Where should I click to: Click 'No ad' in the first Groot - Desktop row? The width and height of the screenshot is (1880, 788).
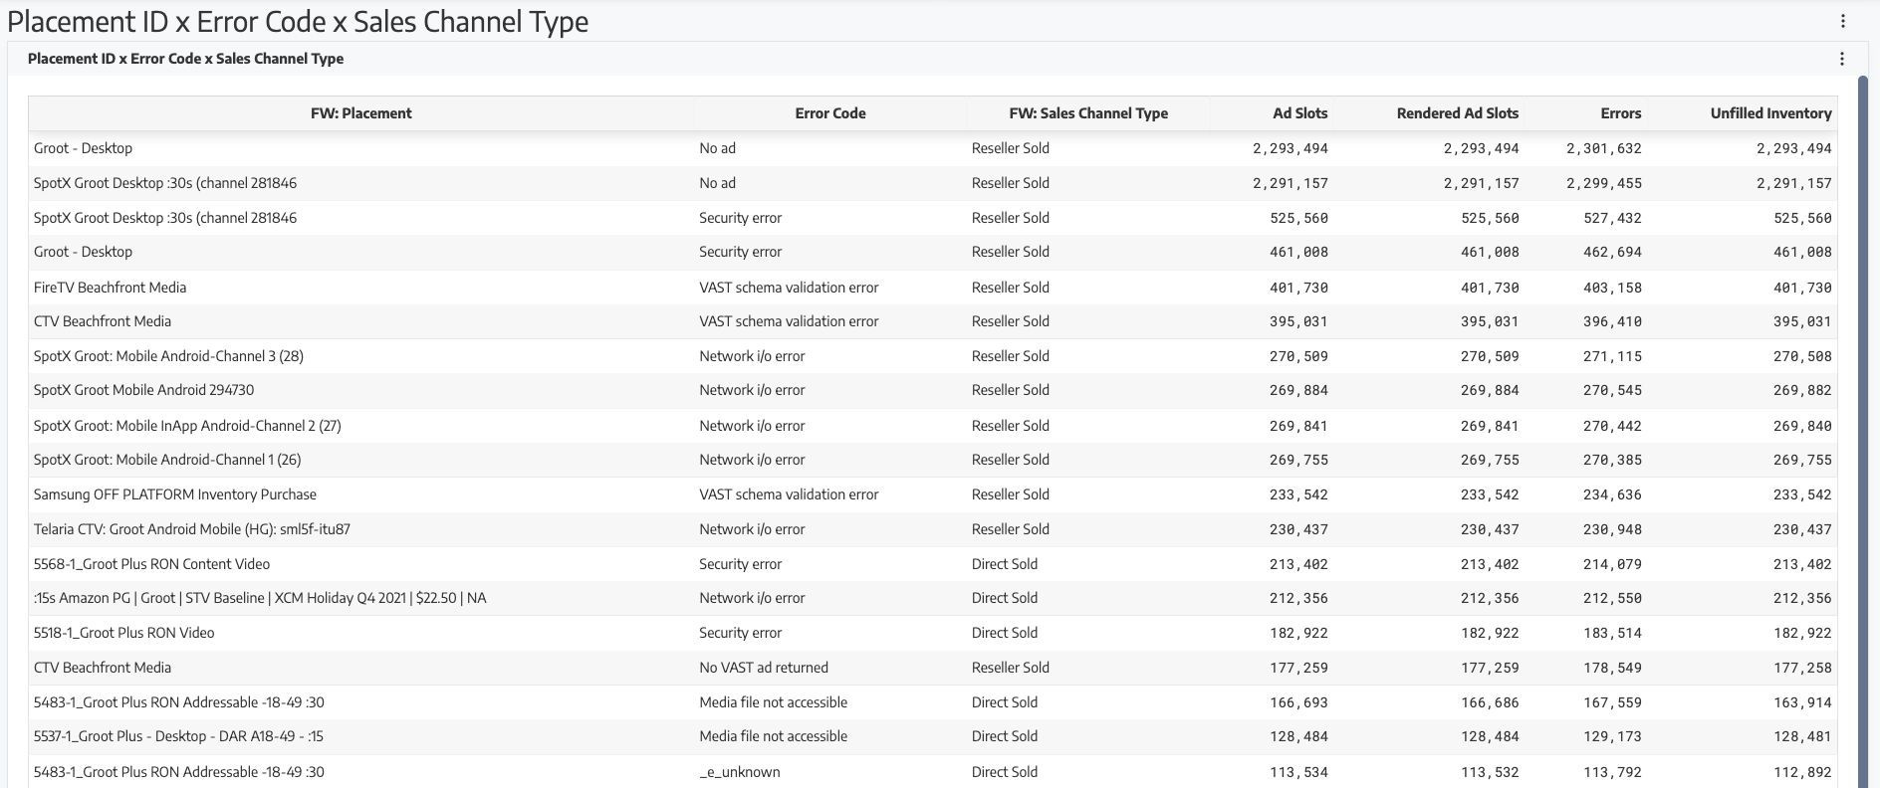pos(718,148)
